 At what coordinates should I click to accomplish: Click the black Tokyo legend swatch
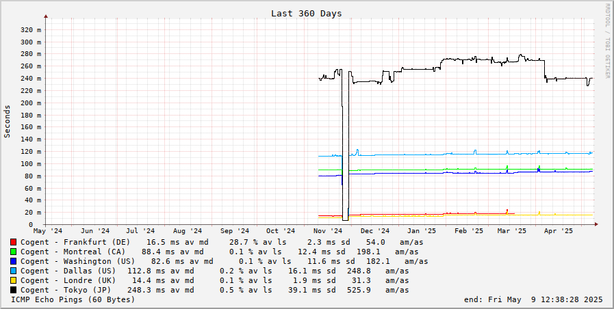coord(13,290)
